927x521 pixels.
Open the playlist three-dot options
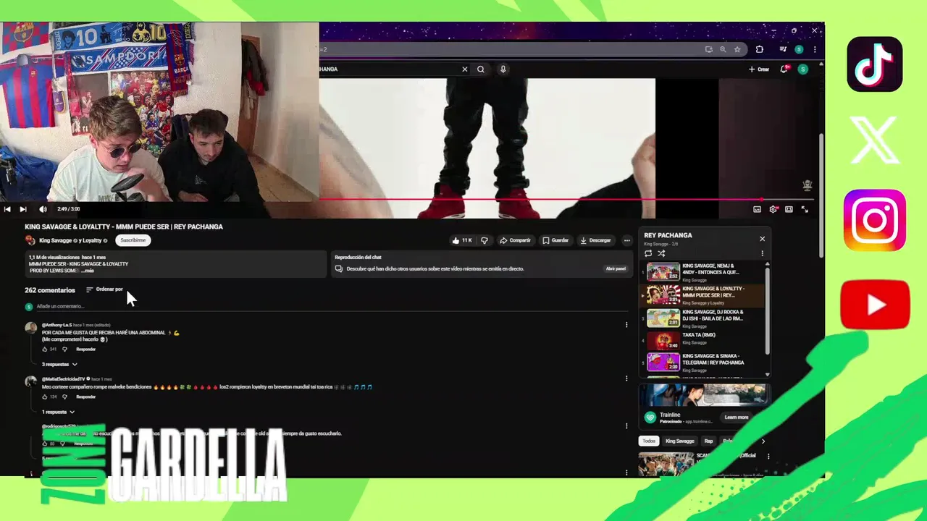coord(762,253)
